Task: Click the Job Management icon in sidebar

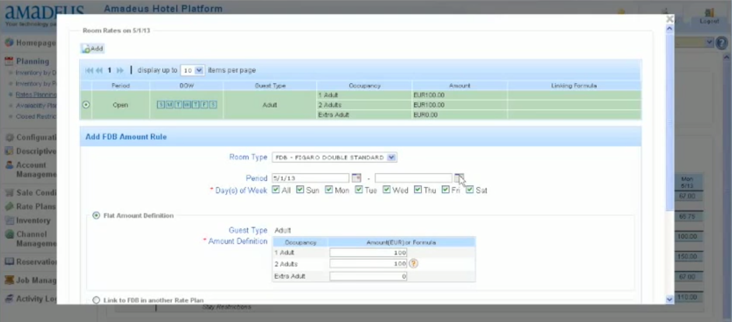Action: 9,280
